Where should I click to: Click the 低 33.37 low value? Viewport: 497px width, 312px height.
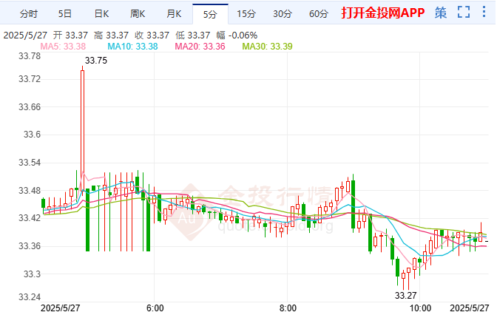point(193,35)
